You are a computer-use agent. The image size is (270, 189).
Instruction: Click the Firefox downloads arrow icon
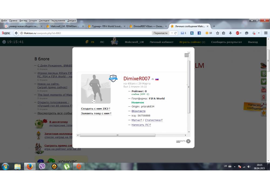[230, 33]
